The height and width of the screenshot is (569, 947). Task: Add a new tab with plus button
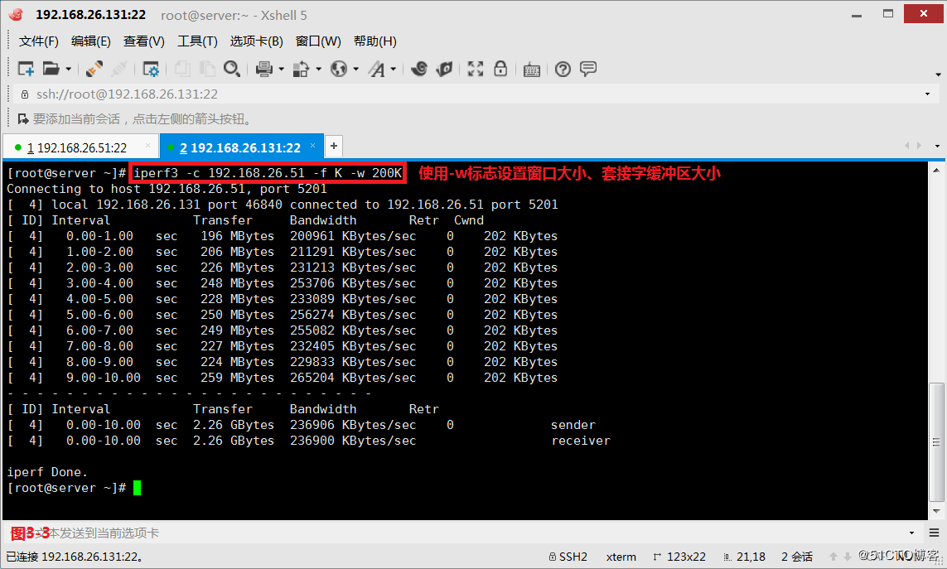(x=334, y=146)
